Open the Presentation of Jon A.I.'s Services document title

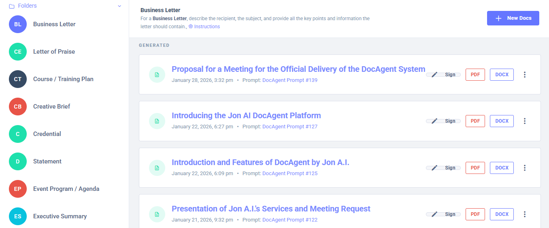coord(271,209)
